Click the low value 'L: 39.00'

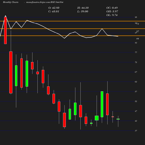[83, 11]
